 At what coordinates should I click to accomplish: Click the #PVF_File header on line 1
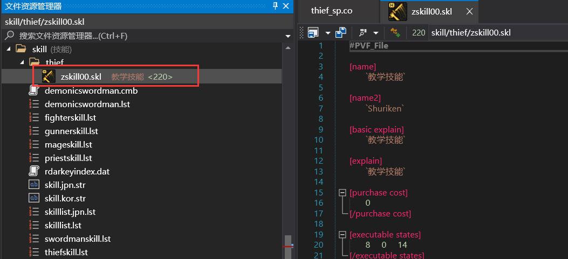coord(369,46)
